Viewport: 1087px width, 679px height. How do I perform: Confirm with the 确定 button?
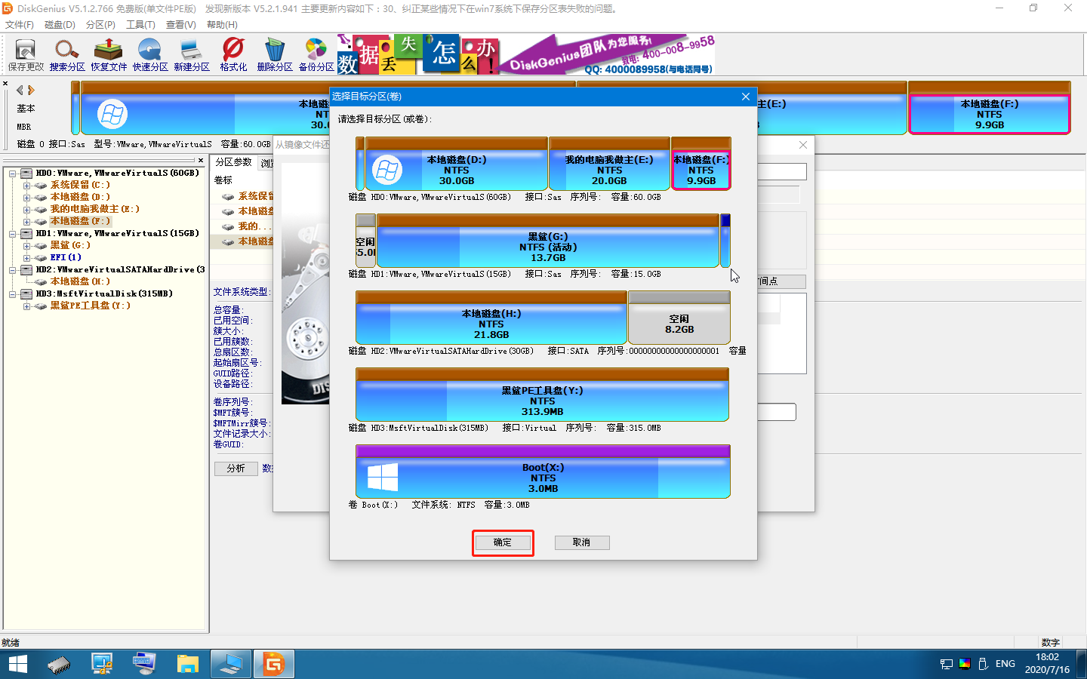coord(503,542)
